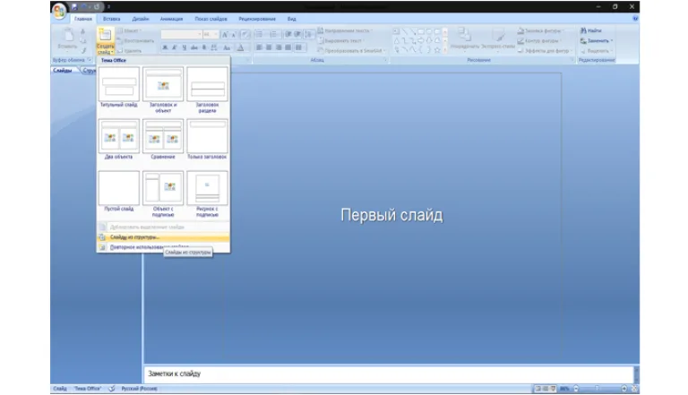This screenshot has height=395, width=688.
Task: Open the Макет layout dropdown
Action: coord(129,30)
